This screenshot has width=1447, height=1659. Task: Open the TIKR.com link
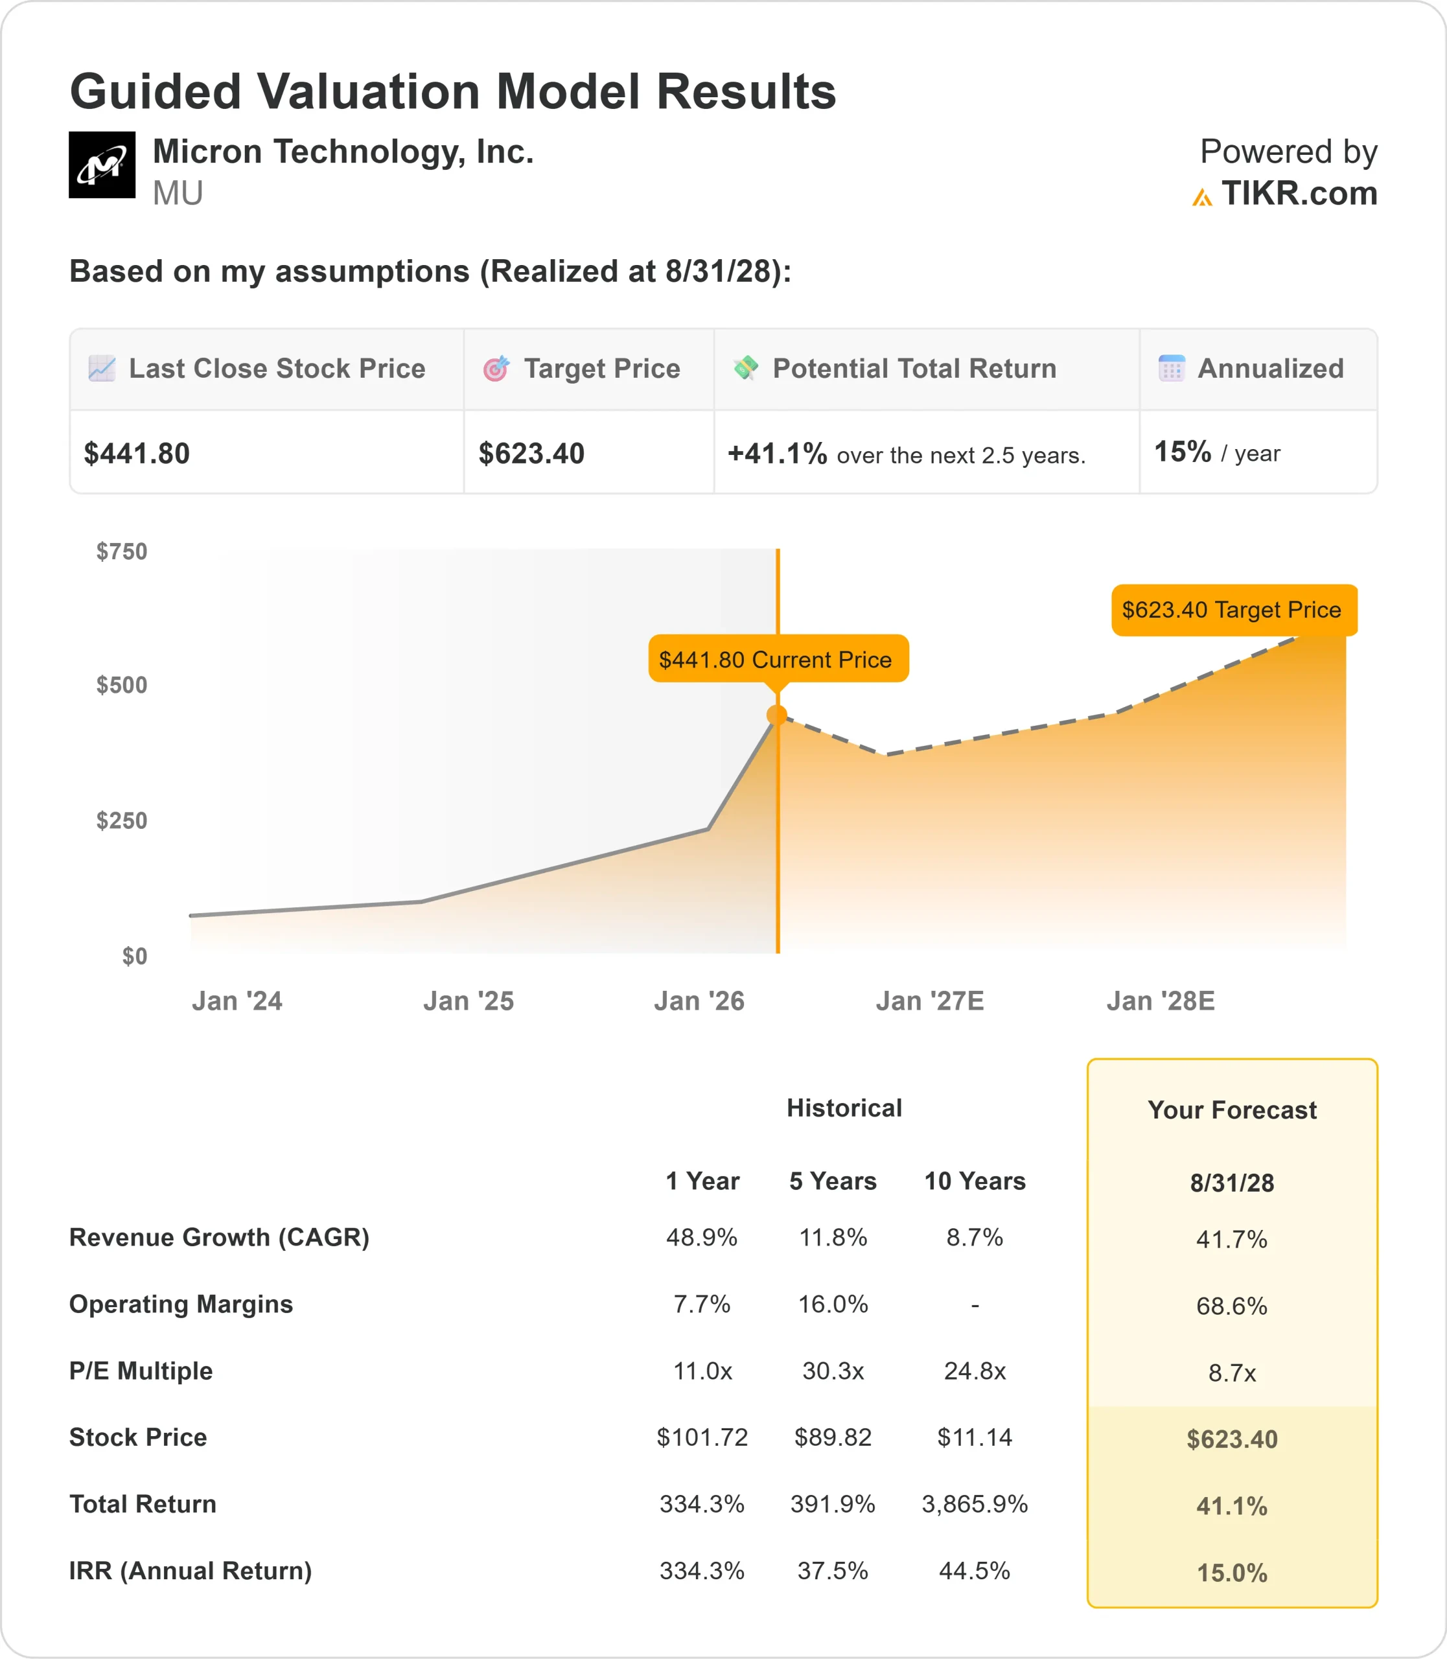point(1299,194)
